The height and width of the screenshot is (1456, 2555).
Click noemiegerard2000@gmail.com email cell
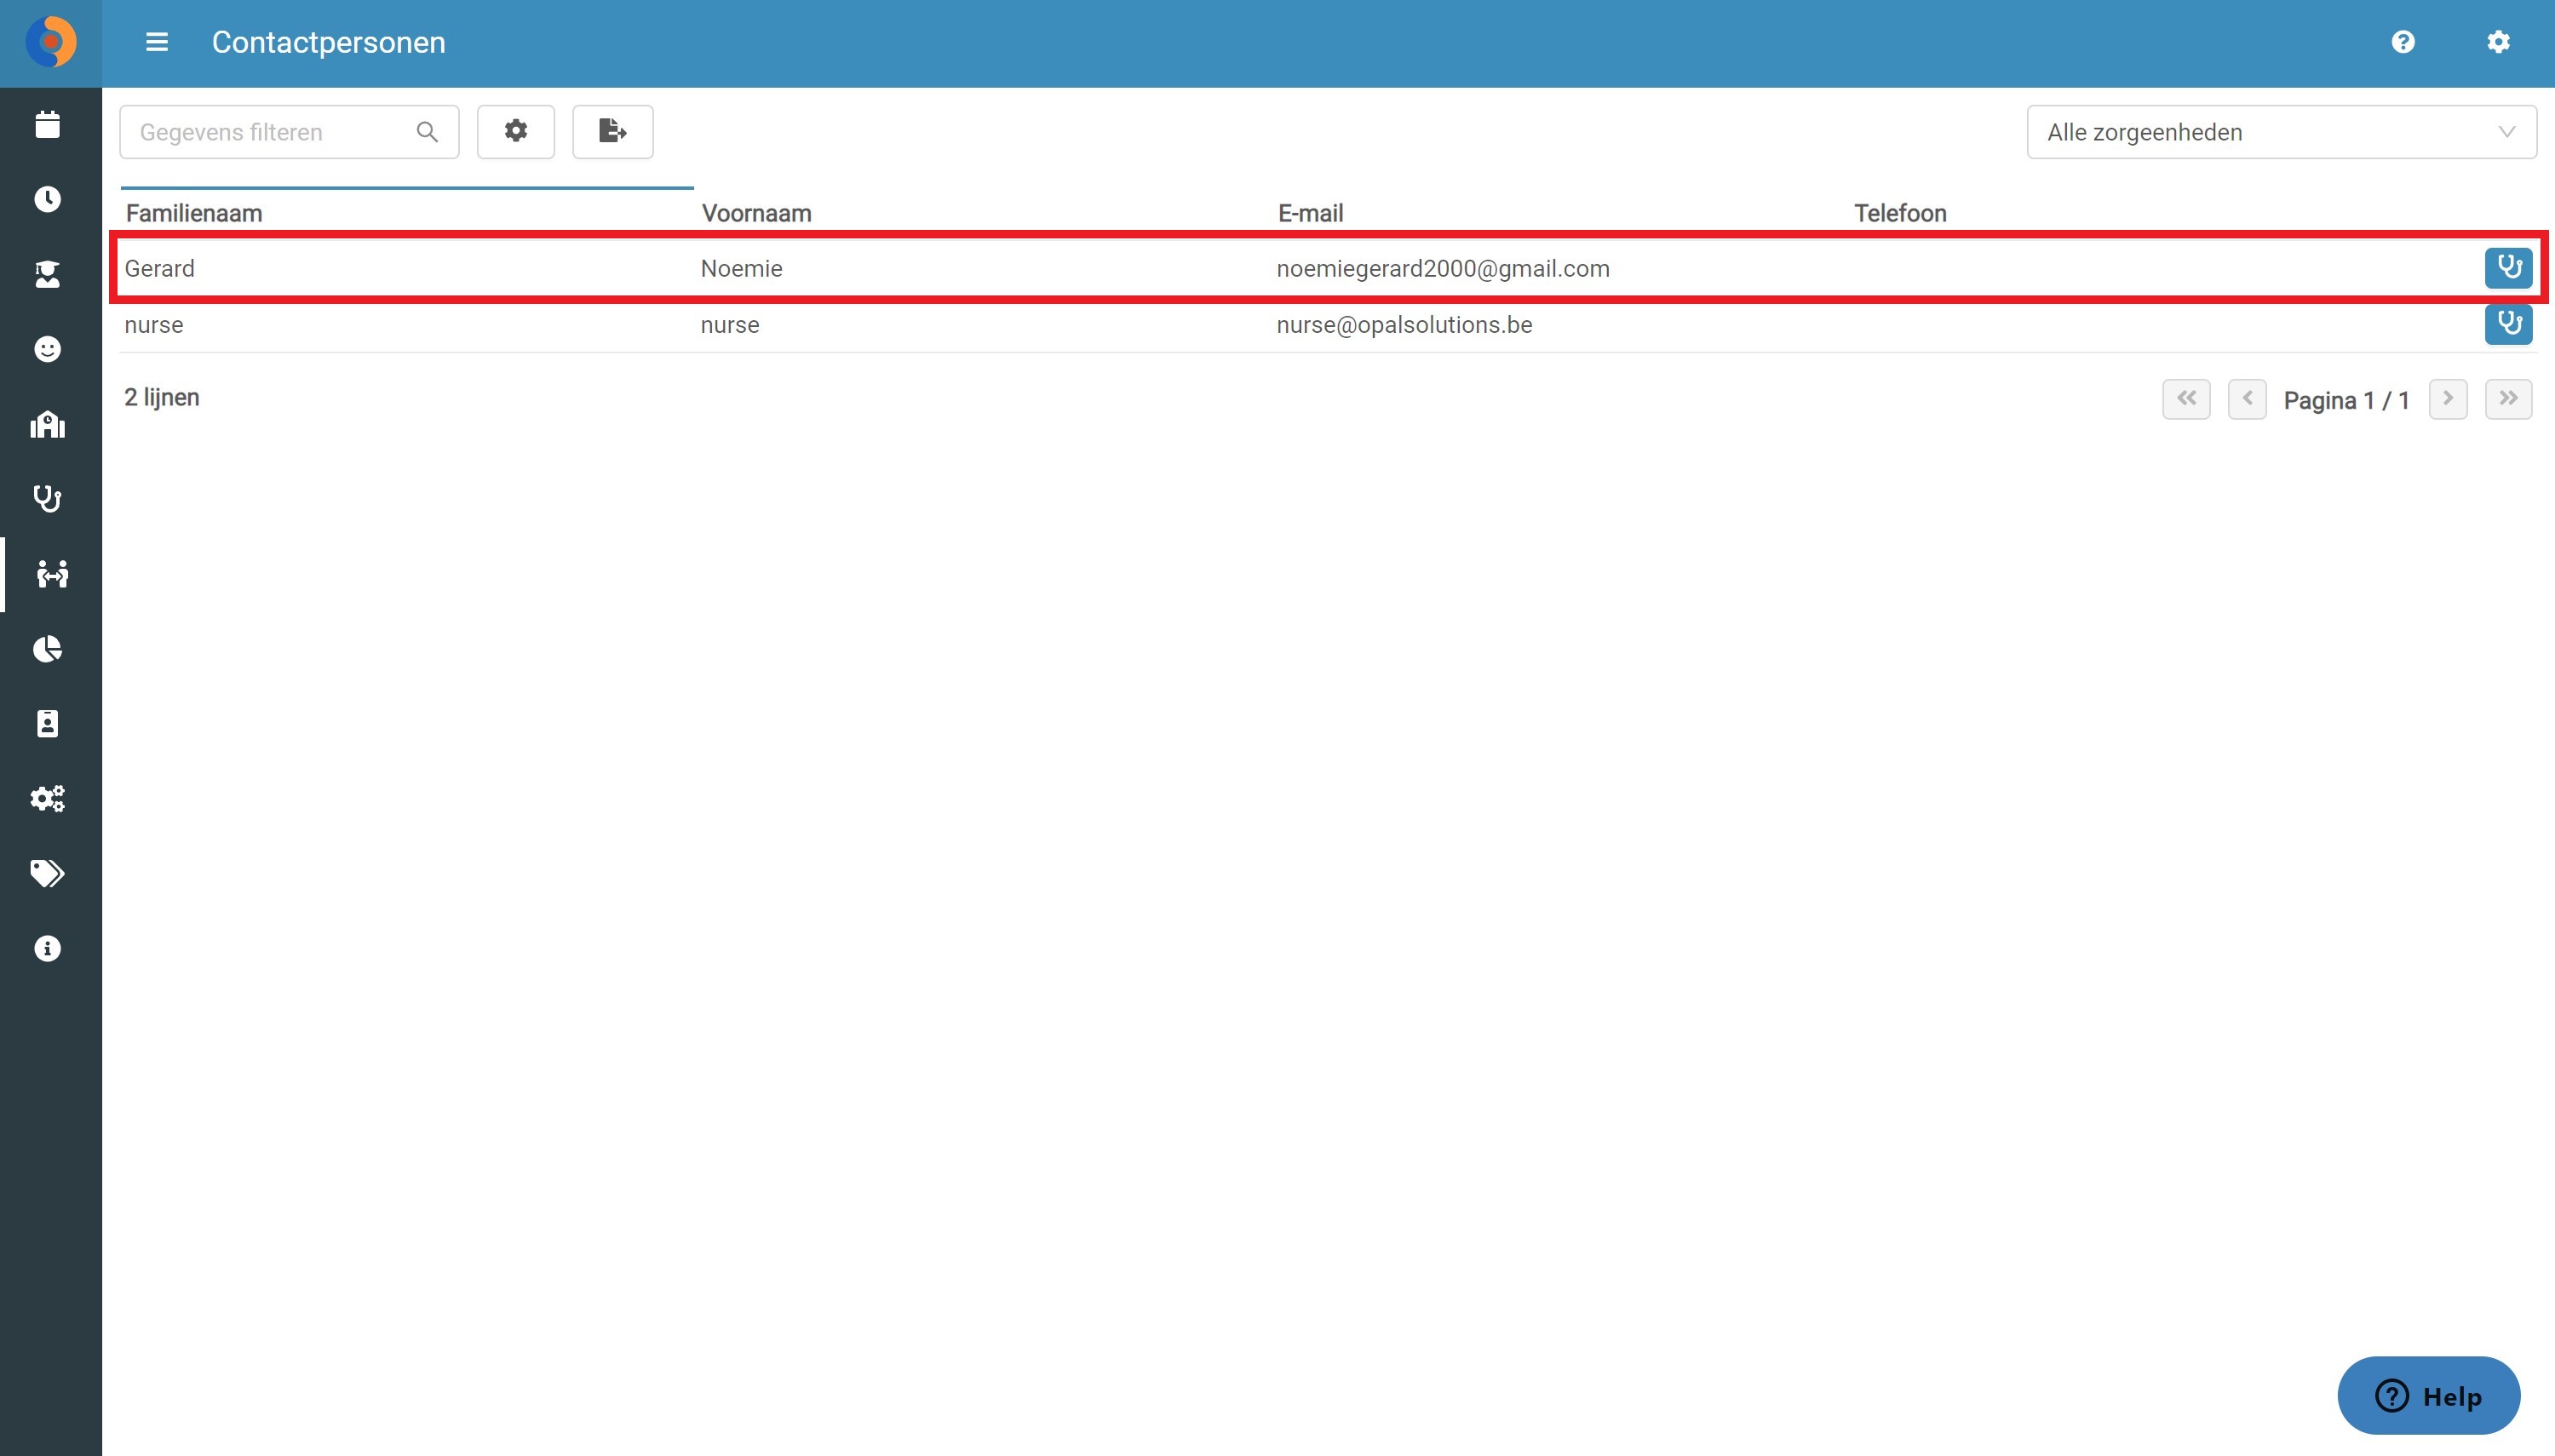pyautogui.click(x=1443, y=269)
